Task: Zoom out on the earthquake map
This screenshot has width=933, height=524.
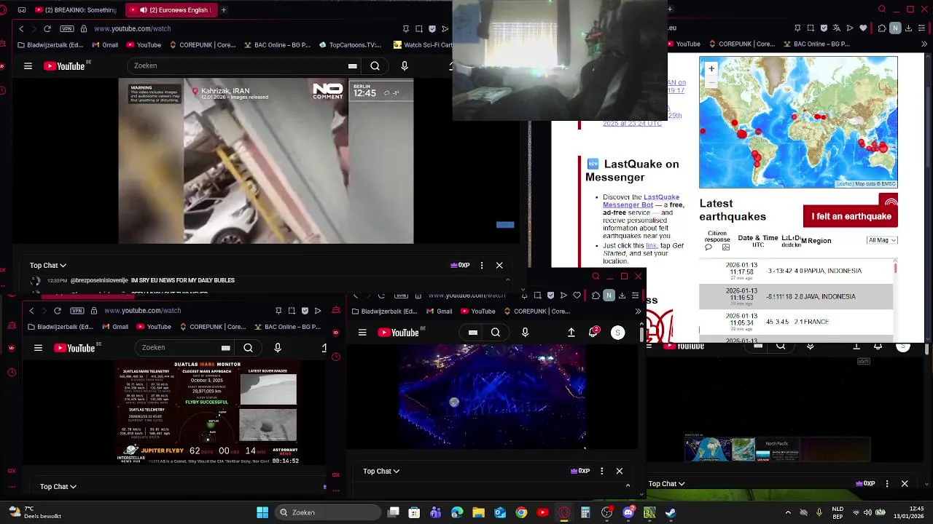Action: click(x=711, y=81)
